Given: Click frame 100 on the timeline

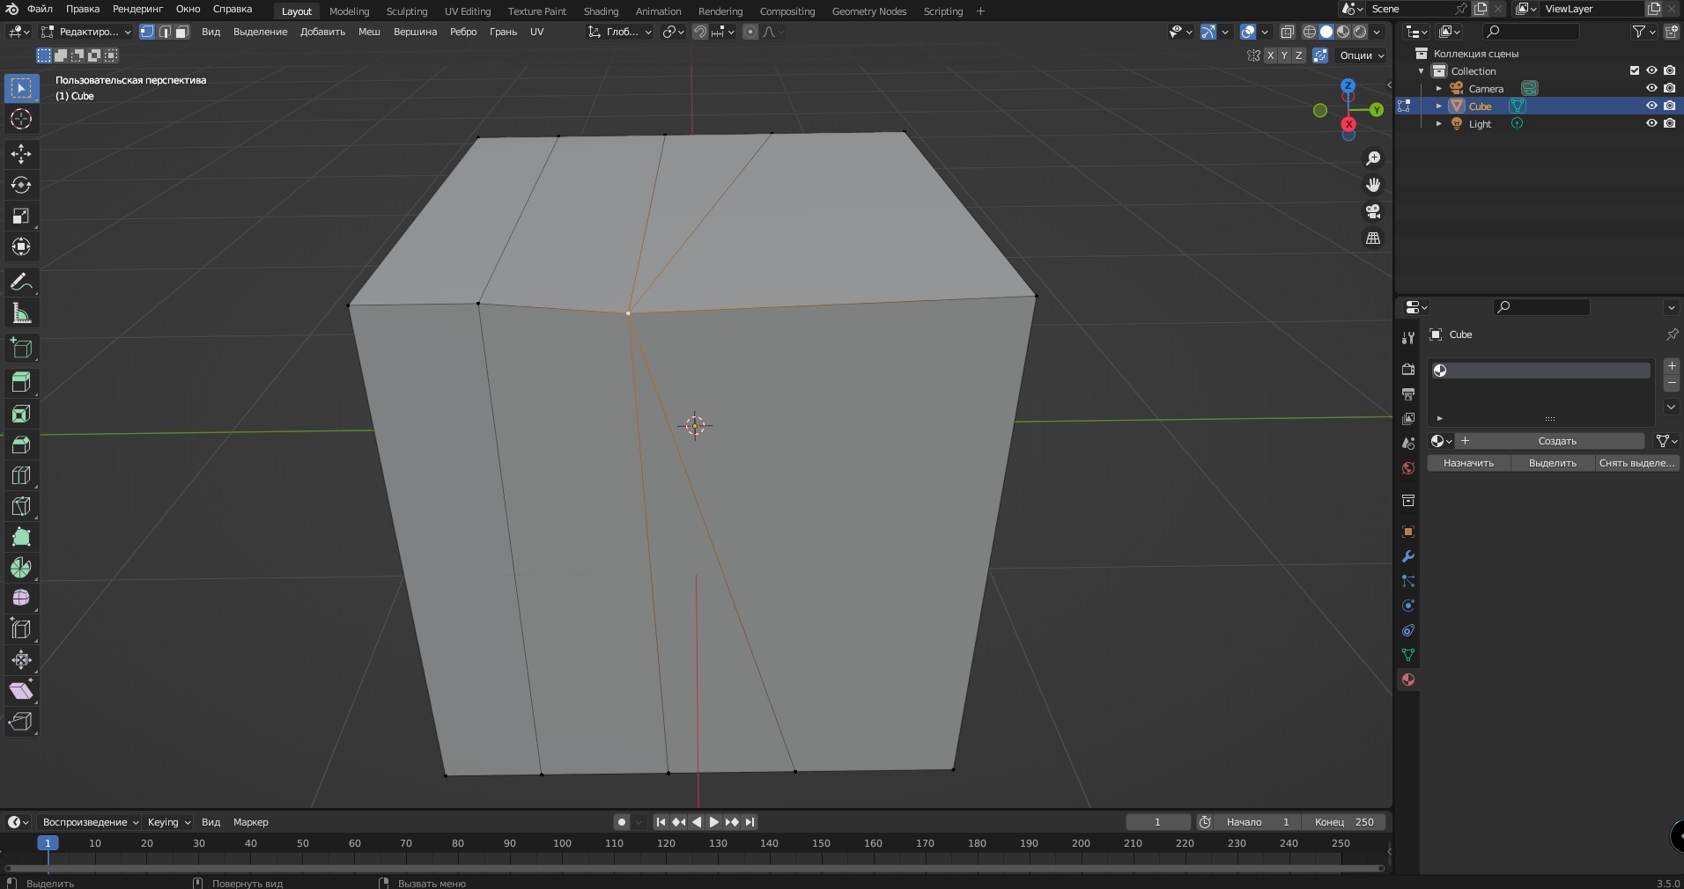Looking at the screenshot, I should 562,843.
